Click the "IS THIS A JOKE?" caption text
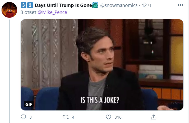This screenshot has height=123, width=189. pyautogui.click(x=100, y=100)
